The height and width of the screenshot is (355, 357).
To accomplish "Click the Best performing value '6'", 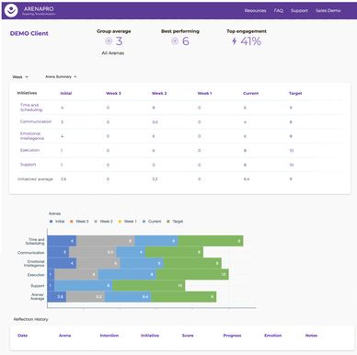I will click(x=186, y=41).
